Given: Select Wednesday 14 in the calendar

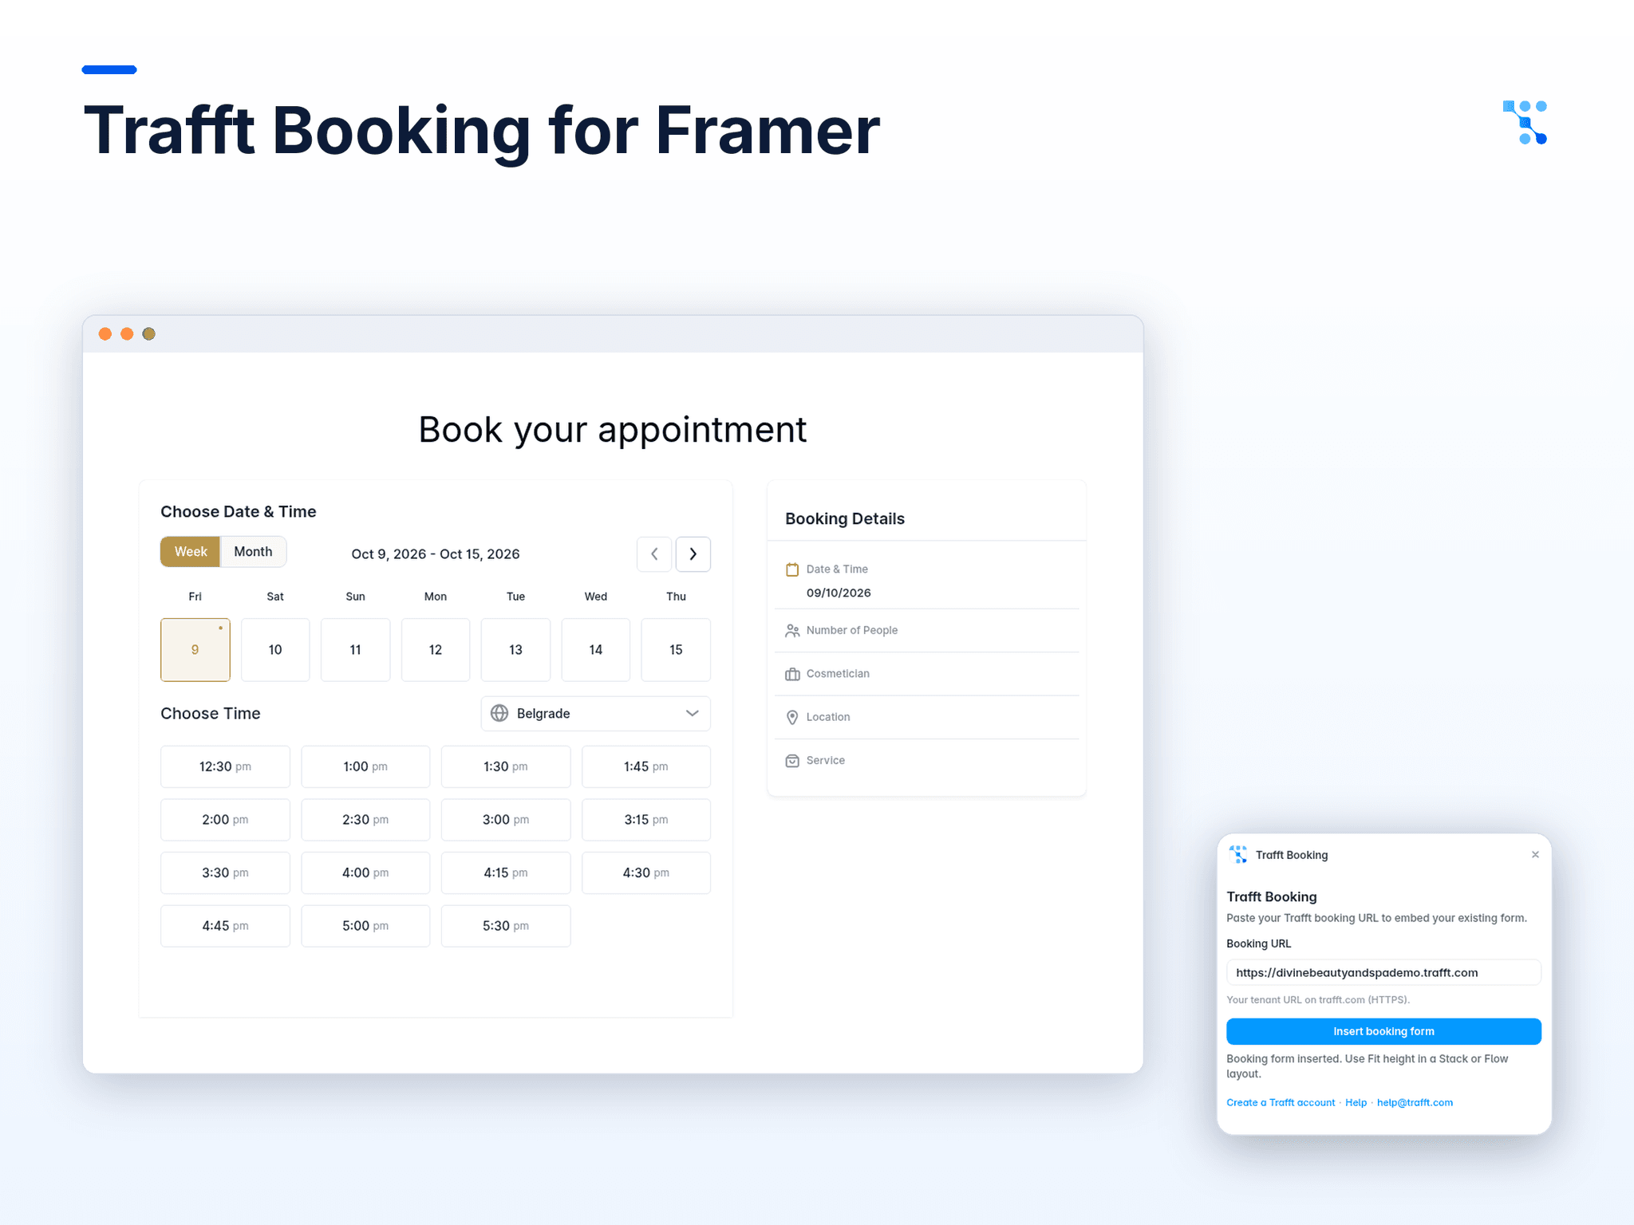Looking at the screenshot, I should [x=596, y=649].
